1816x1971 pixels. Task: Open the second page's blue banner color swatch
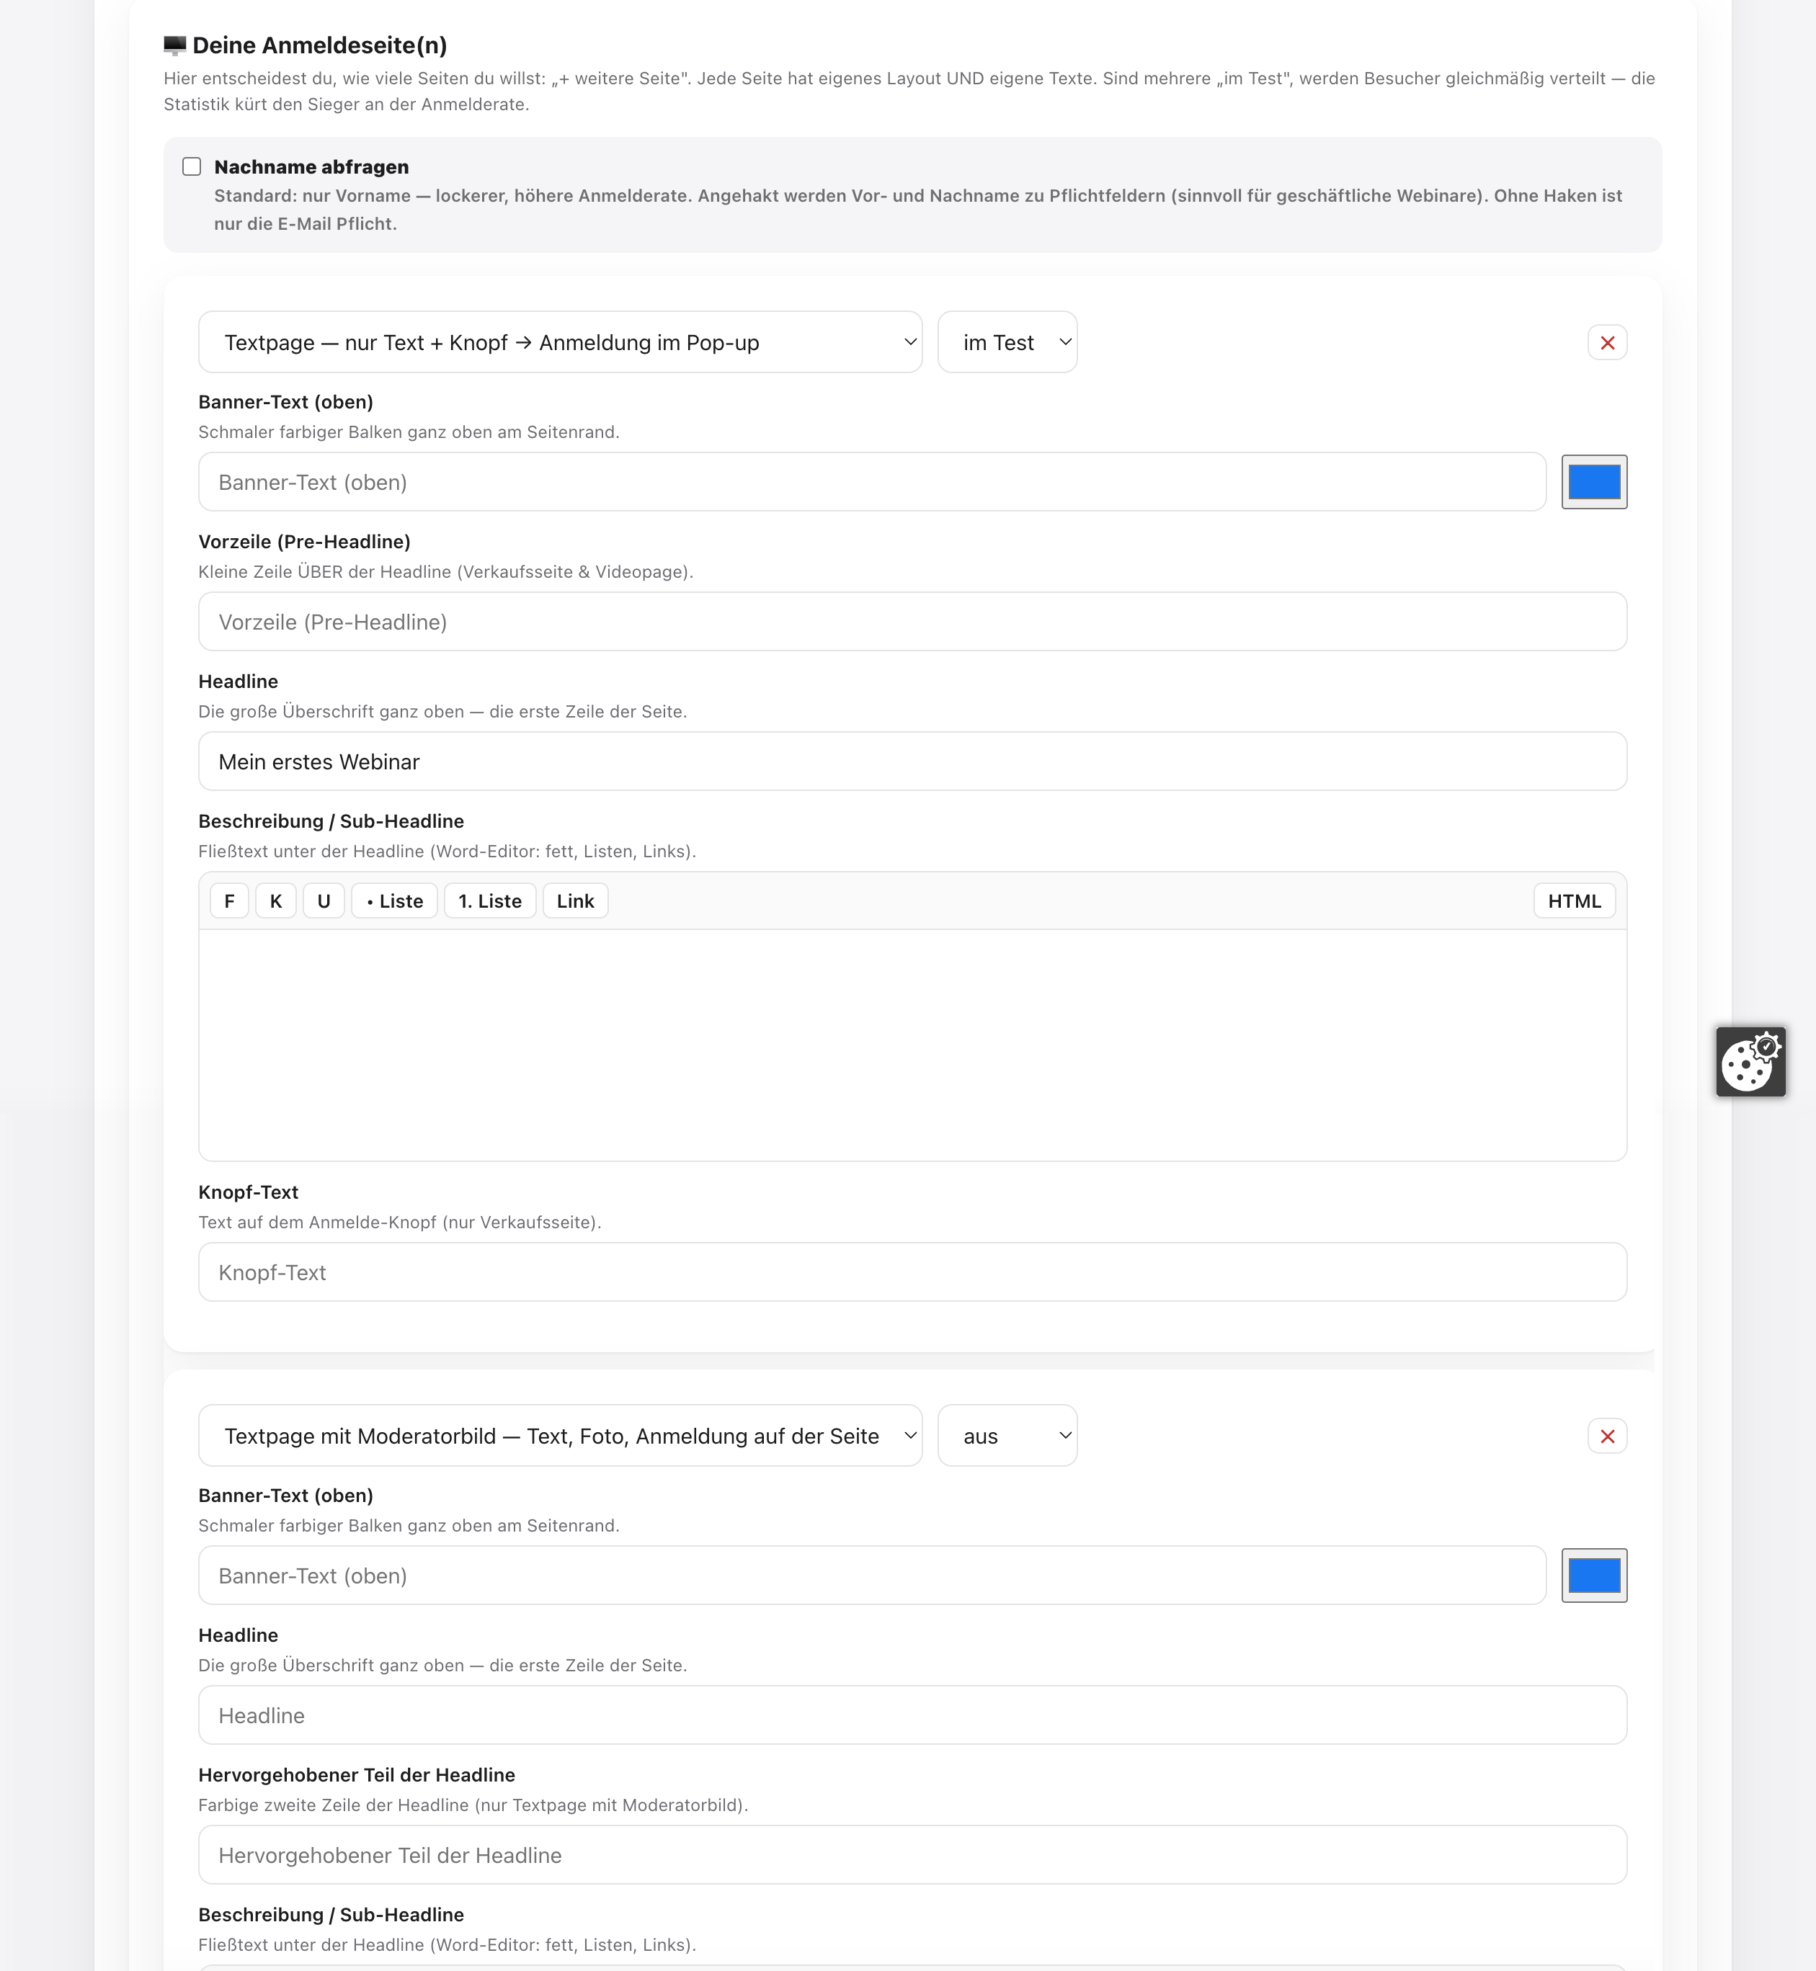click(1594, 1575)
